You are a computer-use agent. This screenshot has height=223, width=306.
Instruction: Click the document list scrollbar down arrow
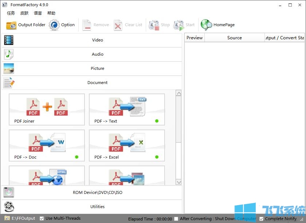178,182
